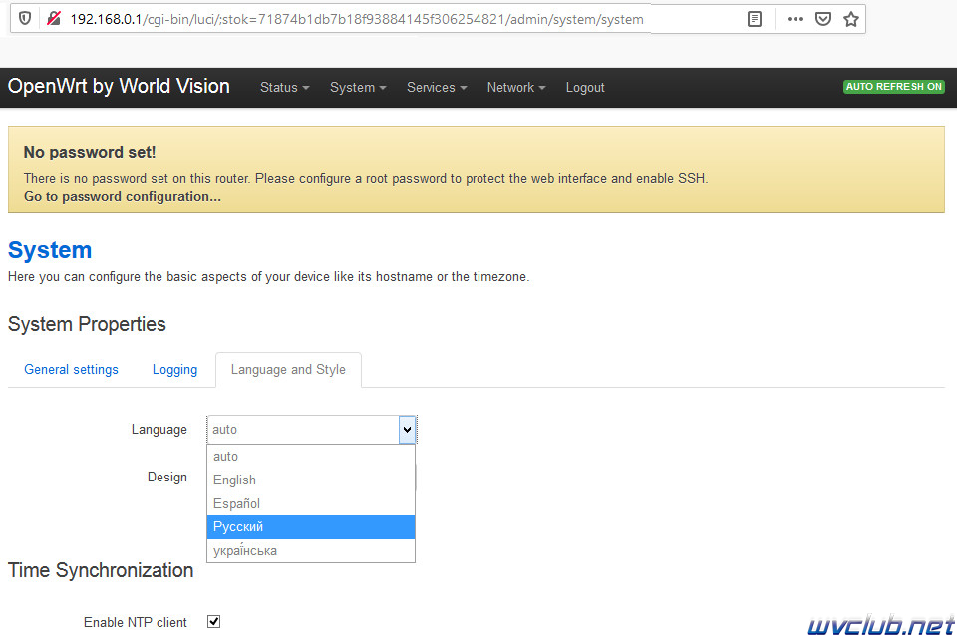Open the System dropdown menu
Screen dimensions: 957x640
(x=358, y=88)
